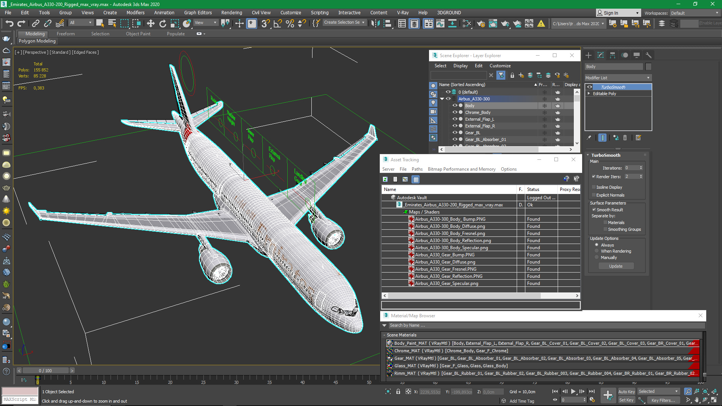Activate the Select and Scale tool
Screen dimensions: 722x406
point(174,23)
